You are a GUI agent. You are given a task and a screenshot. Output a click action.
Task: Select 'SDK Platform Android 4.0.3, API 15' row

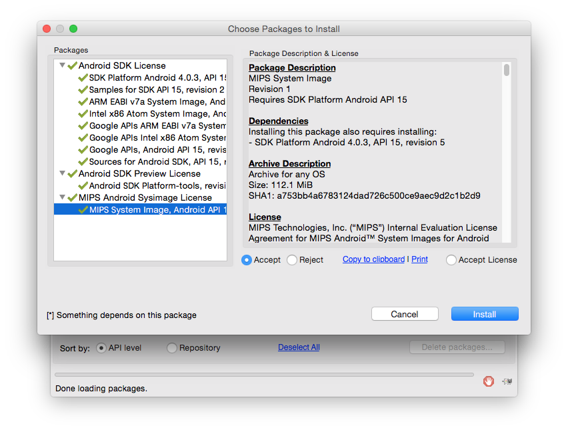coord(140,77)
